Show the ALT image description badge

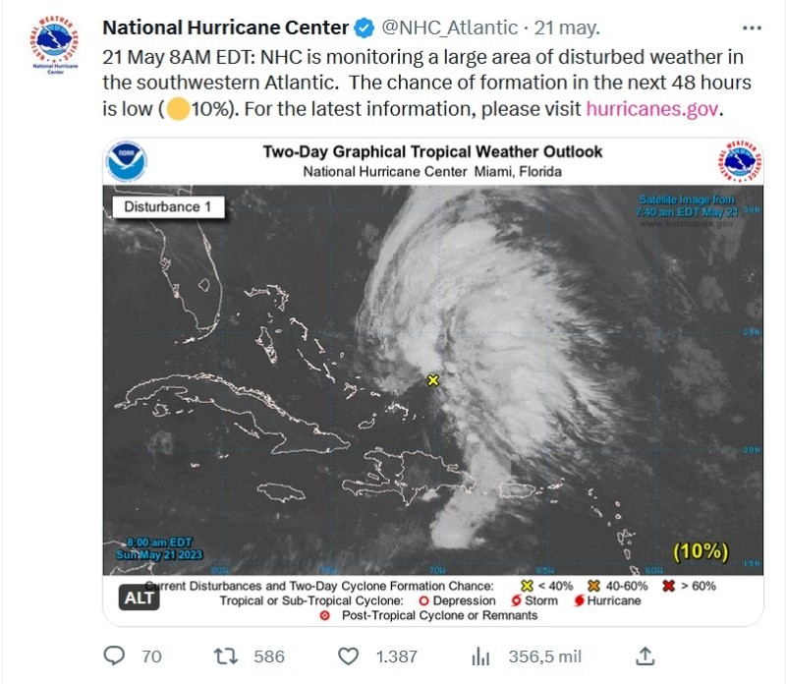coord(140,597)
